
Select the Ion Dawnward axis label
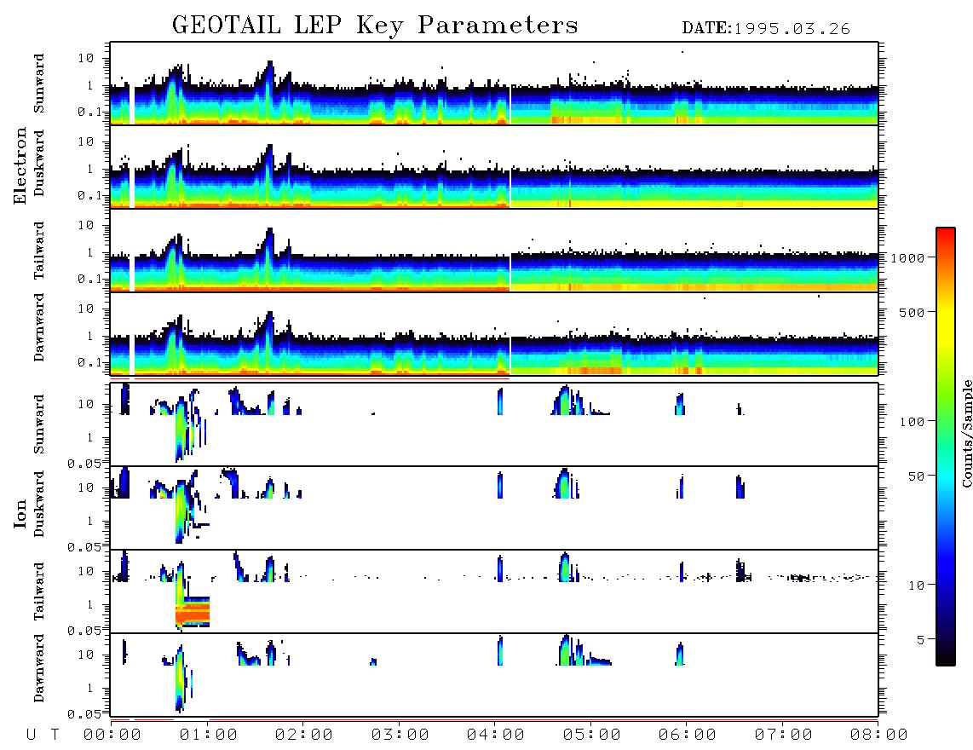pos(39,668)
